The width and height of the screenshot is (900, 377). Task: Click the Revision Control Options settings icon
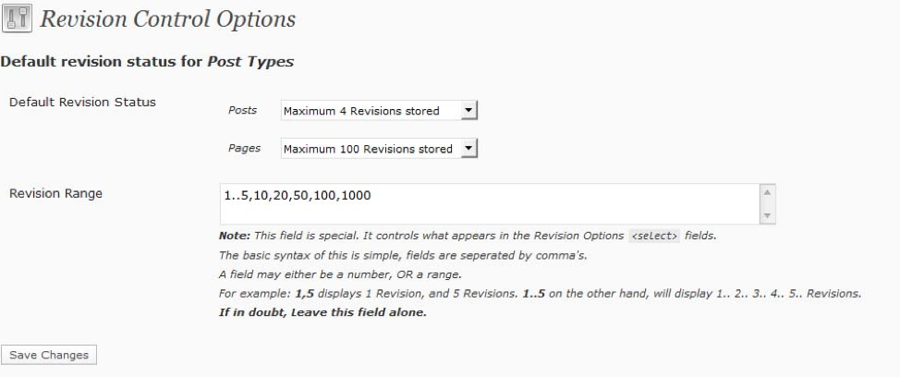(17, 18)
